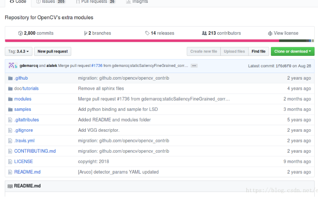Click Upload files button
This screenshot has height=197, width=318.
234,52
